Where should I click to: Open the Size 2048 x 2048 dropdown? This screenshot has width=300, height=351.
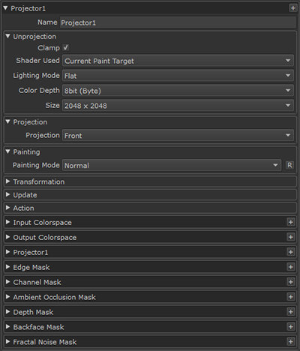pos(178,106)
